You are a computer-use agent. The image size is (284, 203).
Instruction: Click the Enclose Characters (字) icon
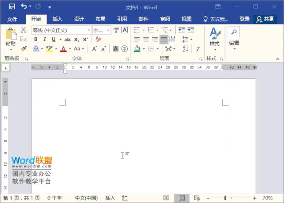point(124,49)
